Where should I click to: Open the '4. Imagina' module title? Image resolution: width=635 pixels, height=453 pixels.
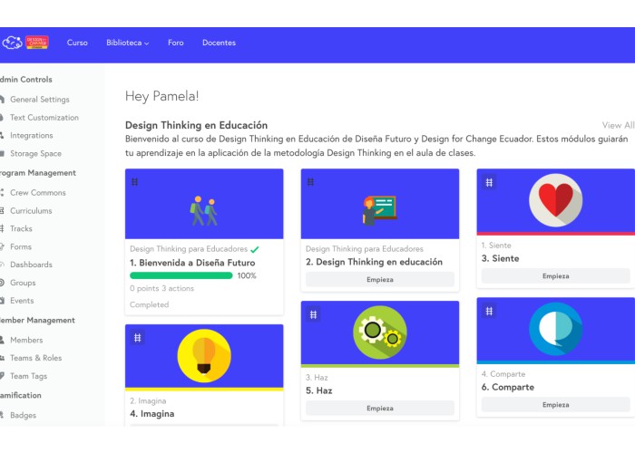point(152,414)
